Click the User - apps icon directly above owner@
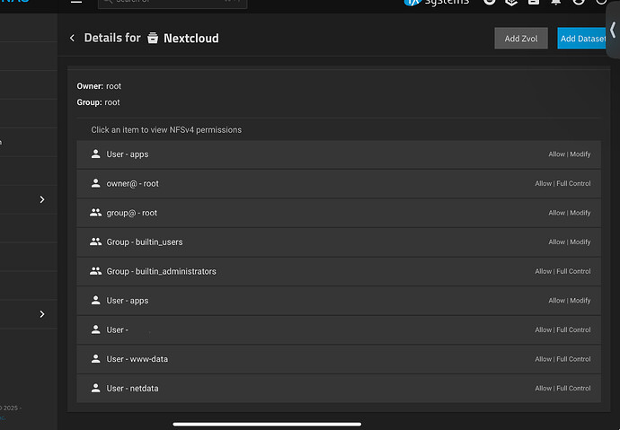620x430 pixels. click(x=95, y=154)
